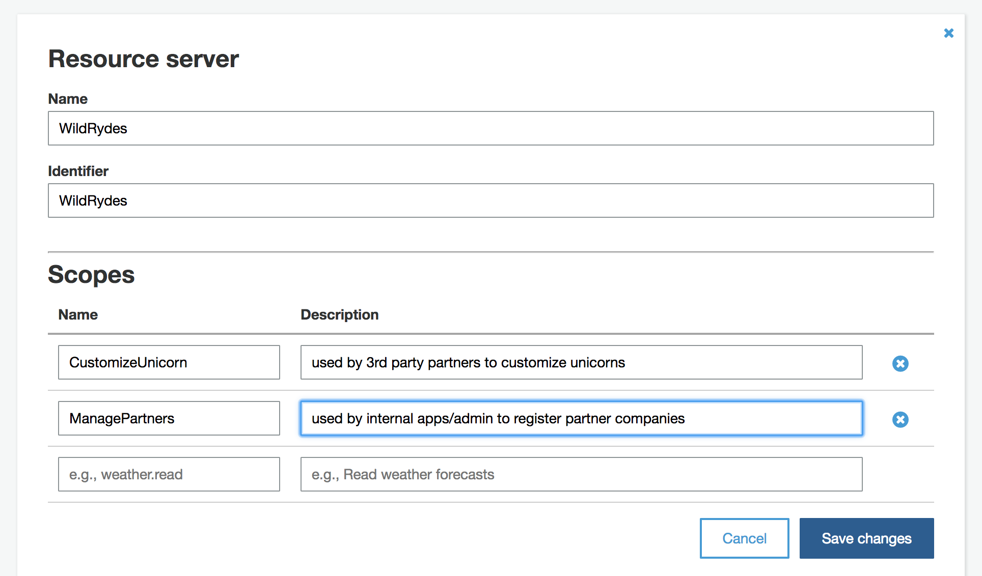Click the Description column header

tap(340, 315)
